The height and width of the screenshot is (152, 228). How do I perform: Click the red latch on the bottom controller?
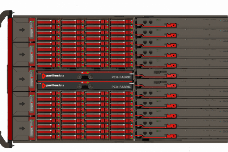coord(171,136)
